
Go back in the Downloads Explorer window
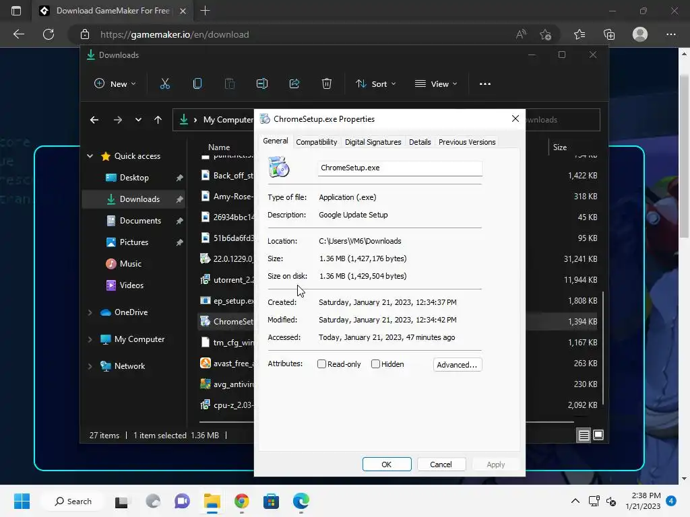94,120
